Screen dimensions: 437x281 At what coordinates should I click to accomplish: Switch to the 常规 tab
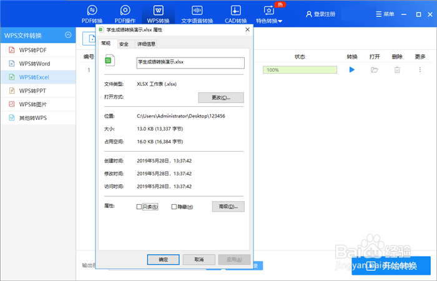106,43
